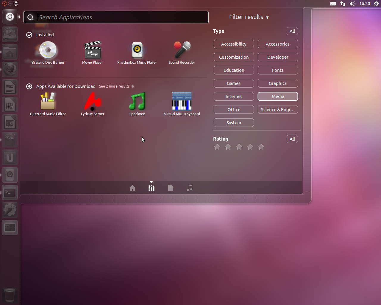Choose the Lyricue Server app

(x=93, y=104)
